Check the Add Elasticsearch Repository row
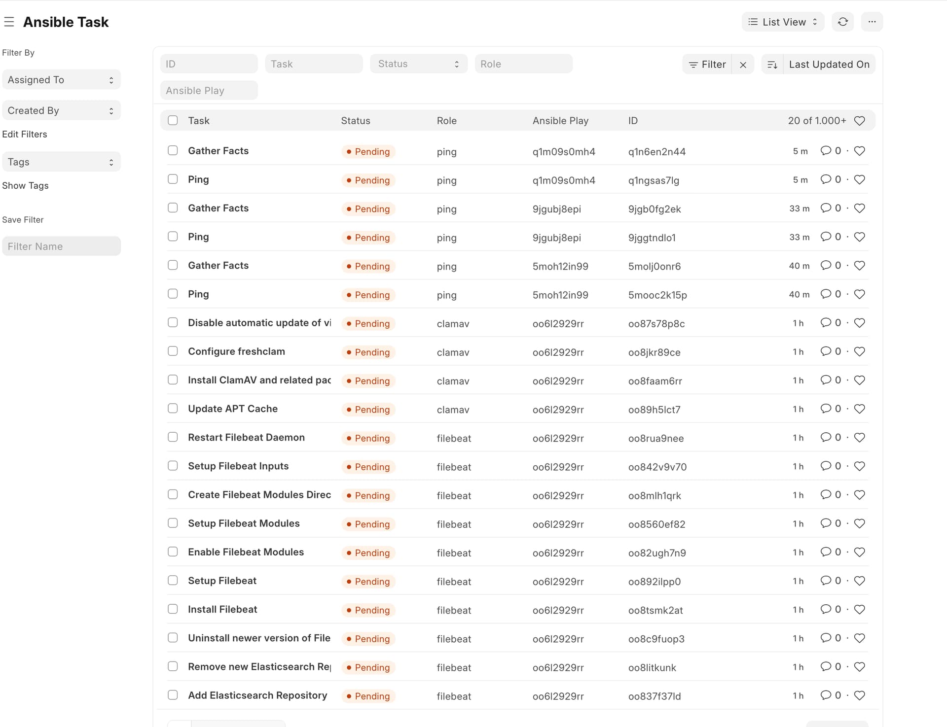This screenshot has height=727, width=947. point(173,695)
